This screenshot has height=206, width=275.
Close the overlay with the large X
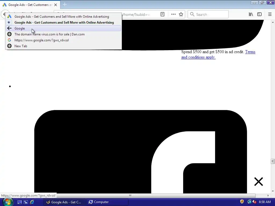[x=259, y=182]
